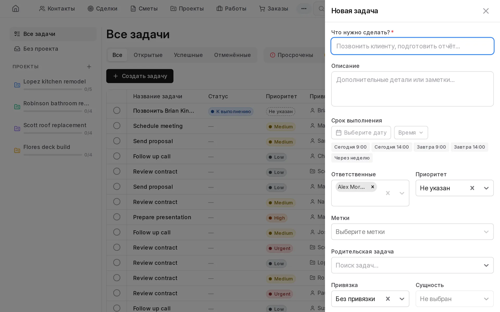This screenshot has width=500, height=312.
Task: Select Без проекта in sidebar
Action: point(53,49)
